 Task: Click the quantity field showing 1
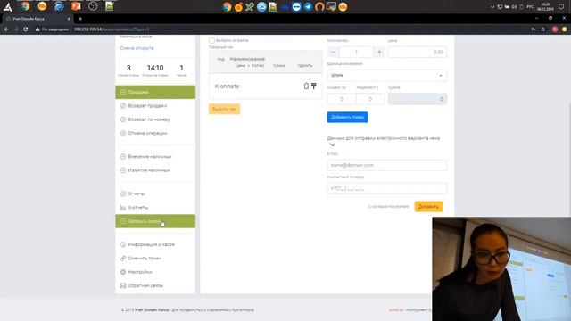click(x=356, y=52)
